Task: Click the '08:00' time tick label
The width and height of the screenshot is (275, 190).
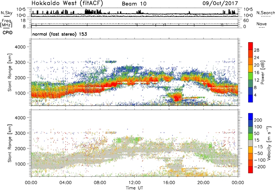Action: [100, 183]
